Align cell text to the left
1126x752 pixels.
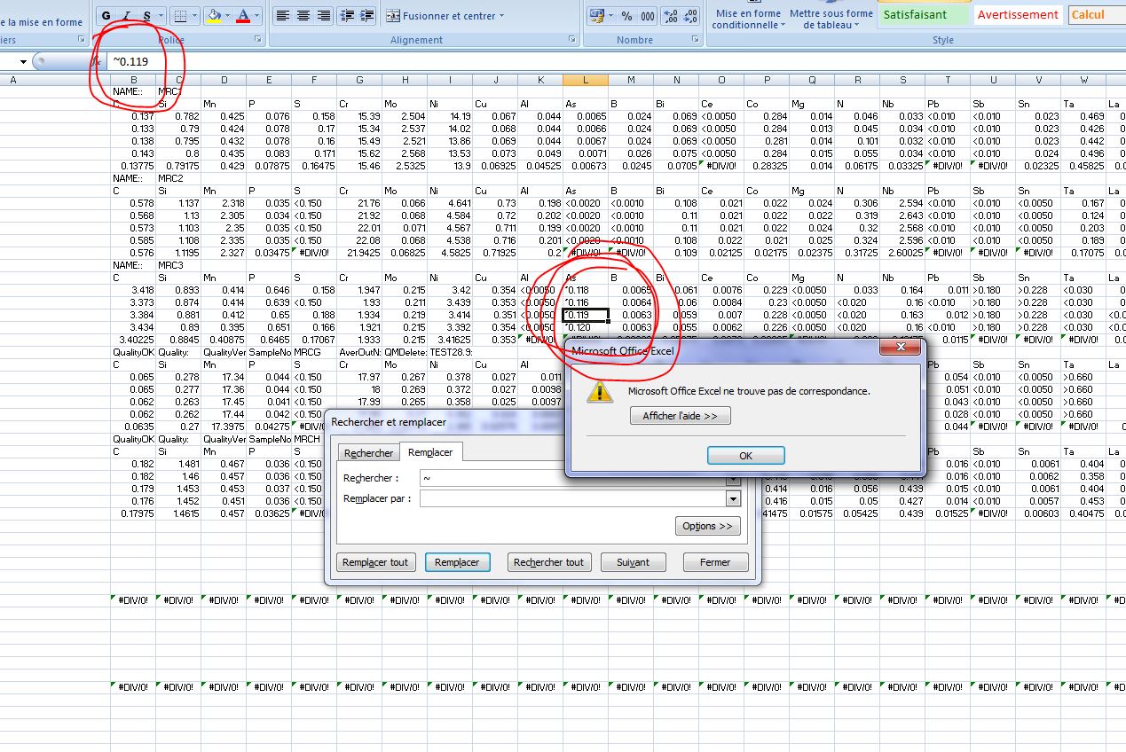click(x=283, y=15)
